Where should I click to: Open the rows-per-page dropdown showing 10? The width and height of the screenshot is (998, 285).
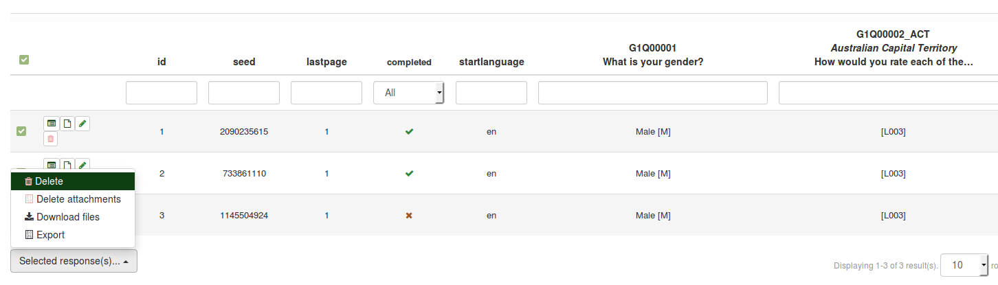click(x=964, y=265)
